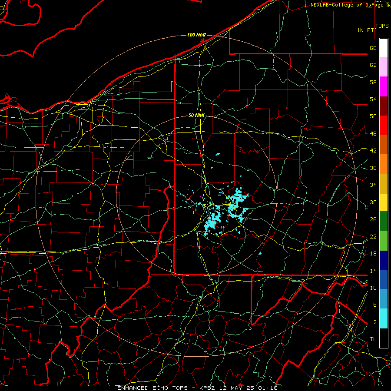391x391 pixels.
Task: Select the dark green 30 kft legend color
Action: (x=384, y=221)
